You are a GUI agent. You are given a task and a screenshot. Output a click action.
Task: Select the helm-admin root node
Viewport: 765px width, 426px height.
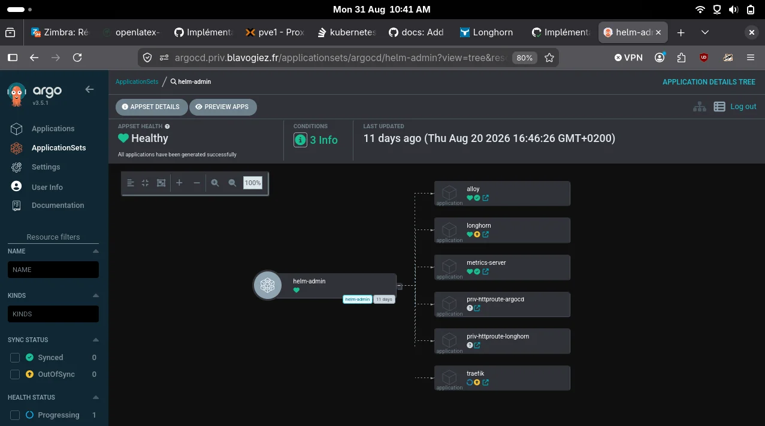tap(325, 285)
